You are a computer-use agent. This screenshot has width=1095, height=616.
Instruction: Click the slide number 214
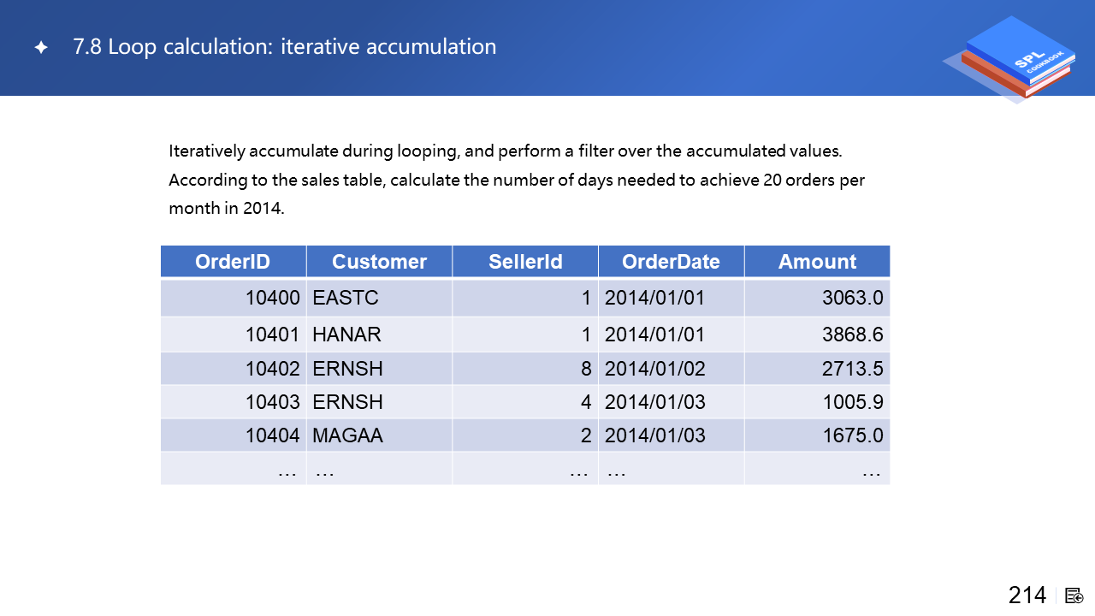pos(1027,595)
